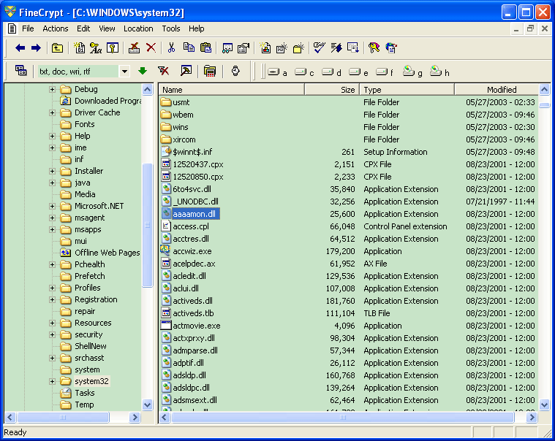Click the file filter text field

tap(78, 72)
